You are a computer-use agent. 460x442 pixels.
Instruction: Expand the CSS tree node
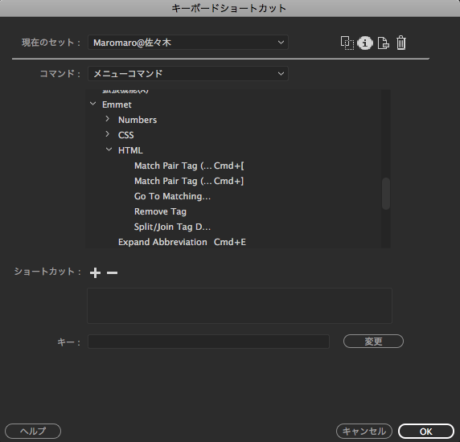(x=108, y=134)
